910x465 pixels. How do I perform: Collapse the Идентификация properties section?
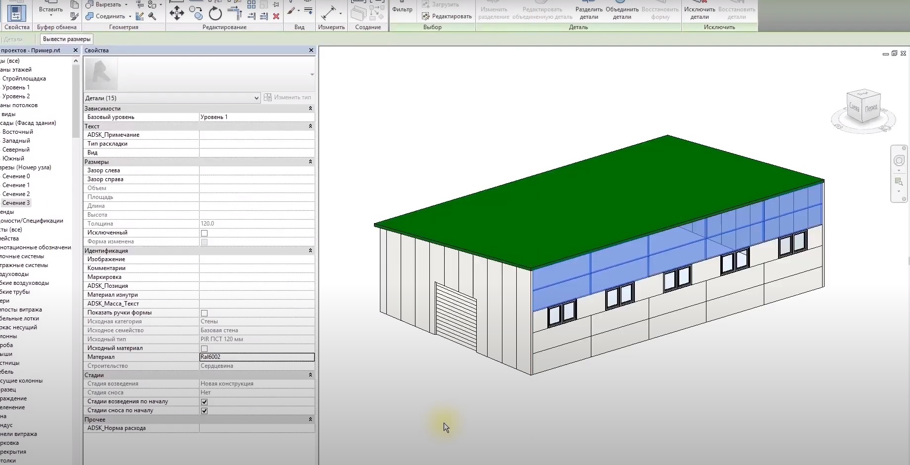click(x=310, y=251)
